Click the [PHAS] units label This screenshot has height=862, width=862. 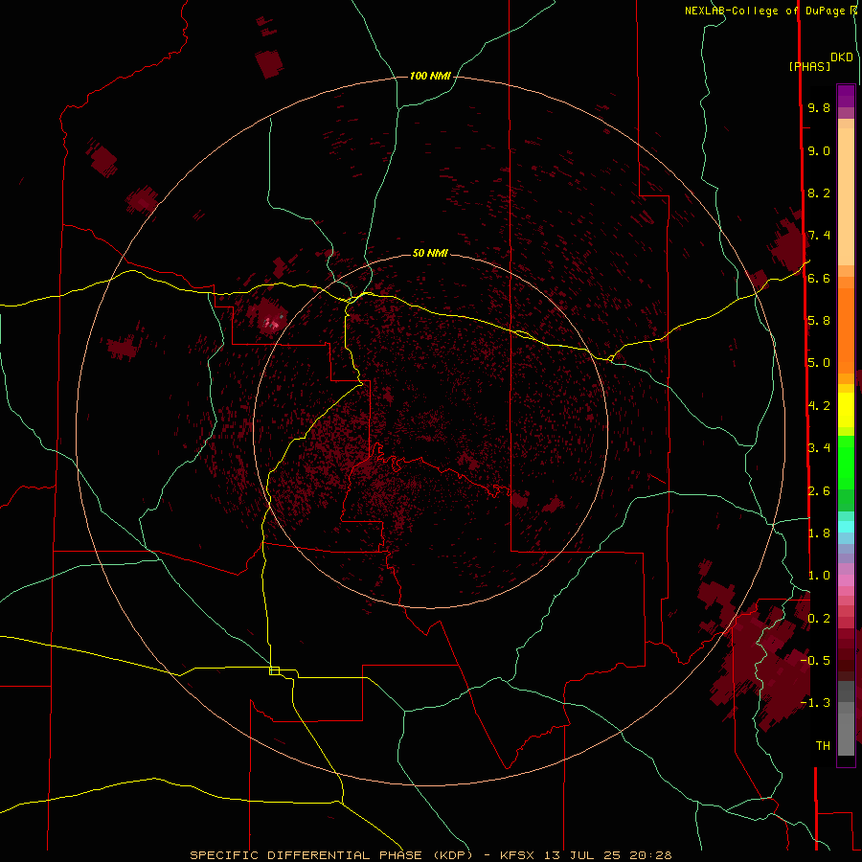point(809,66)
